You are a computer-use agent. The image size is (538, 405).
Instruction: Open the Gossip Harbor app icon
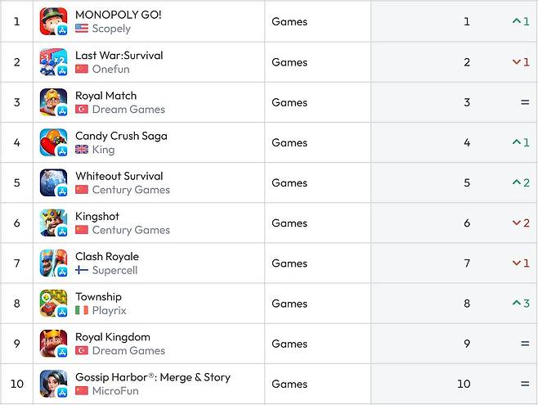[53, 384]
